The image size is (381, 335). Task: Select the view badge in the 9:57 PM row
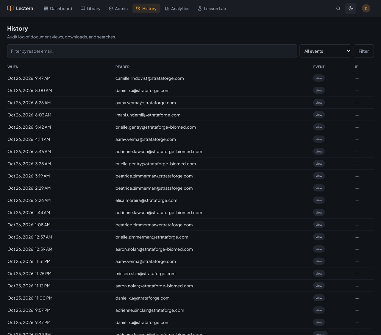click(x=319, y=310)
